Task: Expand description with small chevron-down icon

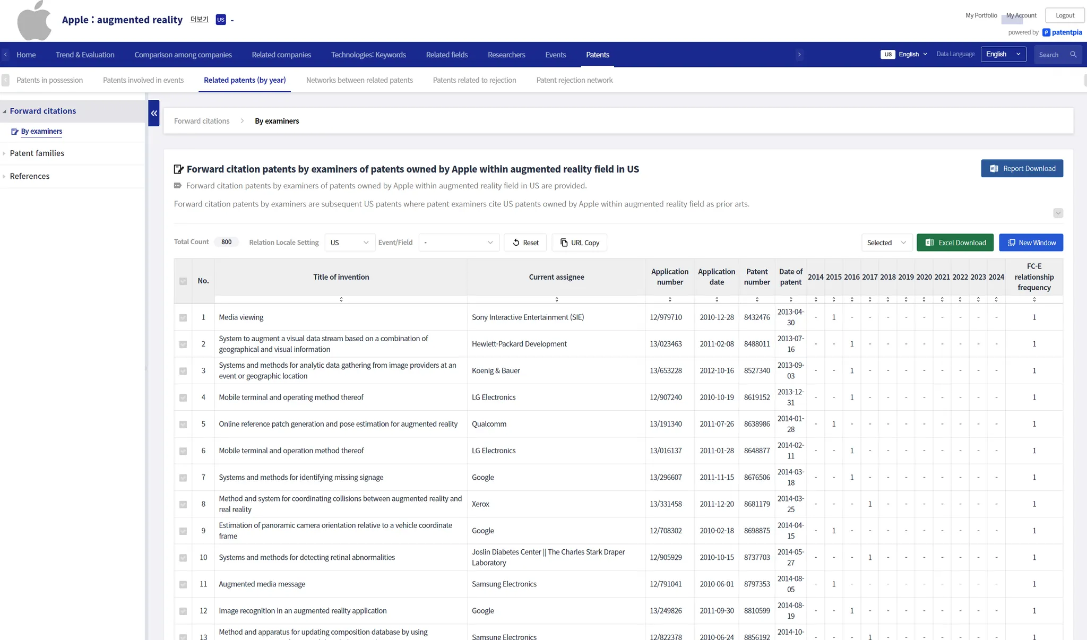Action: click(1058, 213)
